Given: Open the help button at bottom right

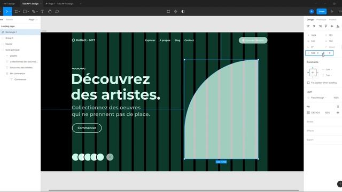Looking at the screenshot, I should click(340, 184).
